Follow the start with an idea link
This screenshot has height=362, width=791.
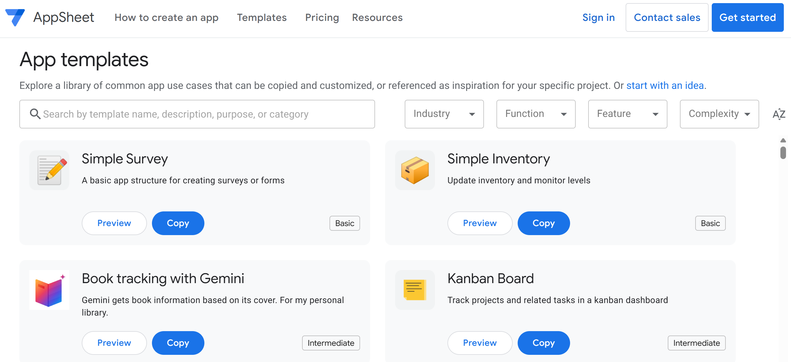pyautogui.click(x=665, y=85)
